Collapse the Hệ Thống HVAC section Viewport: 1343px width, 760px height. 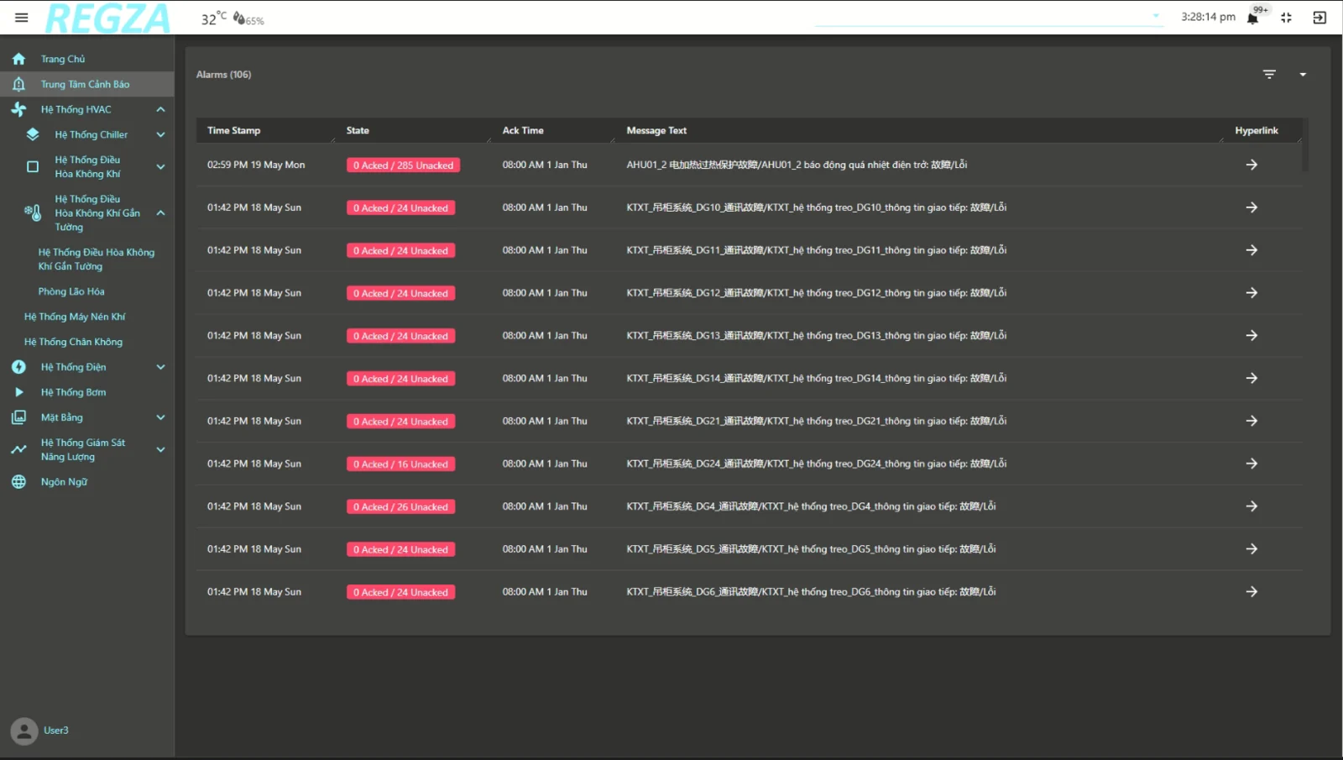(x=160, y=109)
